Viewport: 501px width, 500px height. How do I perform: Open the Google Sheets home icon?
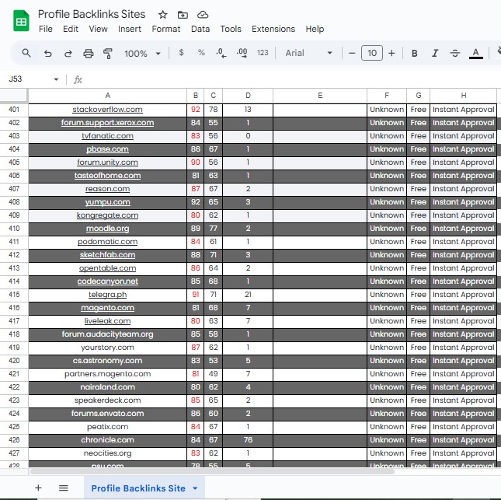pyautogui.click(x=21, y=21)
